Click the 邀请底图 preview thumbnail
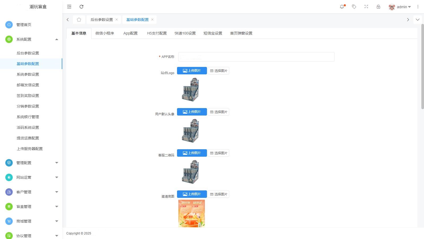This screenshot has width=424, height=239. pyautogui.click(x=192, y=214)
